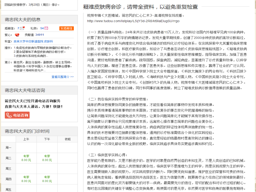
Task: Click the gift count number 54
Action: tap(42, 28)
